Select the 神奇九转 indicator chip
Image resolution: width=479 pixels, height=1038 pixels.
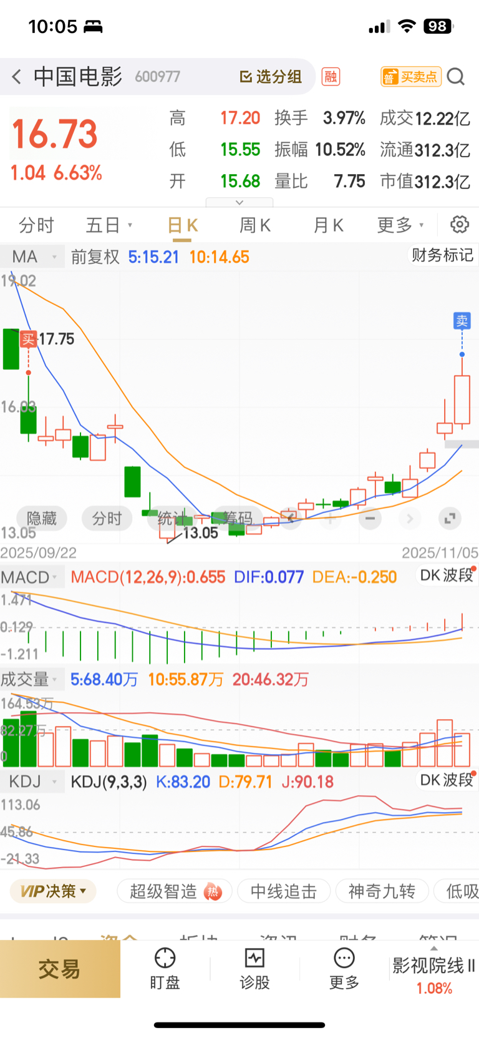pos(382,891)
